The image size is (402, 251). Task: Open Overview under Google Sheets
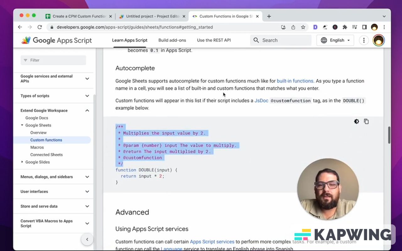38,133
